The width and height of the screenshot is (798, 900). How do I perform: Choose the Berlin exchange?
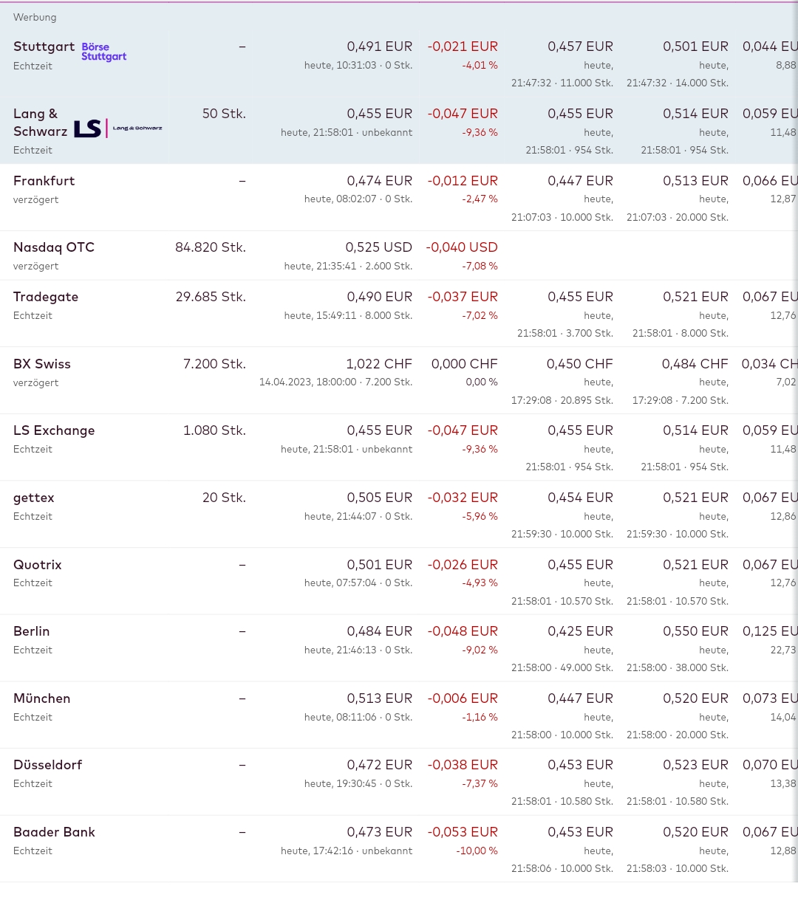tap(32, 631)
